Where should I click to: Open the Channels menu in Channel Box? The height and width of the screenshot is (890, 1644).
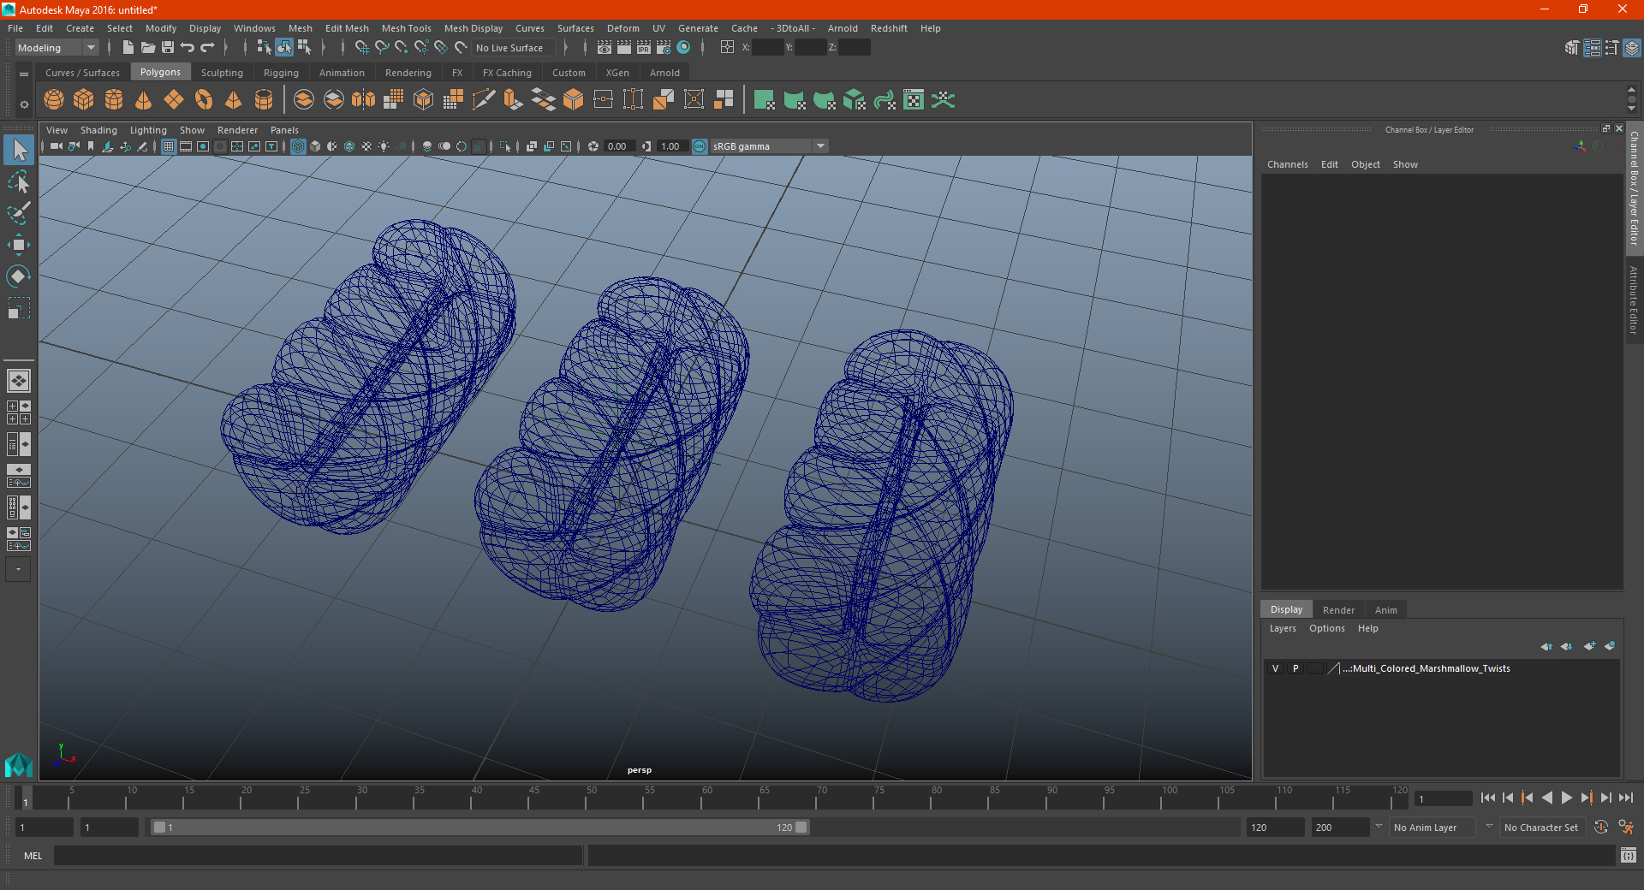(x=1288, y=164)
